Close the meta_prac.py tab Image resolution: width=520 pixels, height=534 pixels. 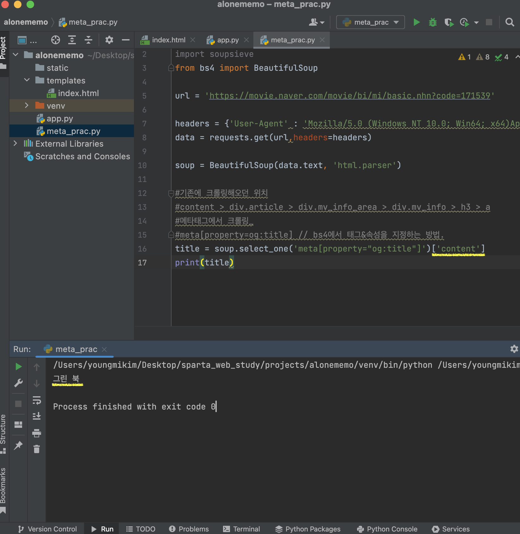pyautogui.click(x=322, y=40)
